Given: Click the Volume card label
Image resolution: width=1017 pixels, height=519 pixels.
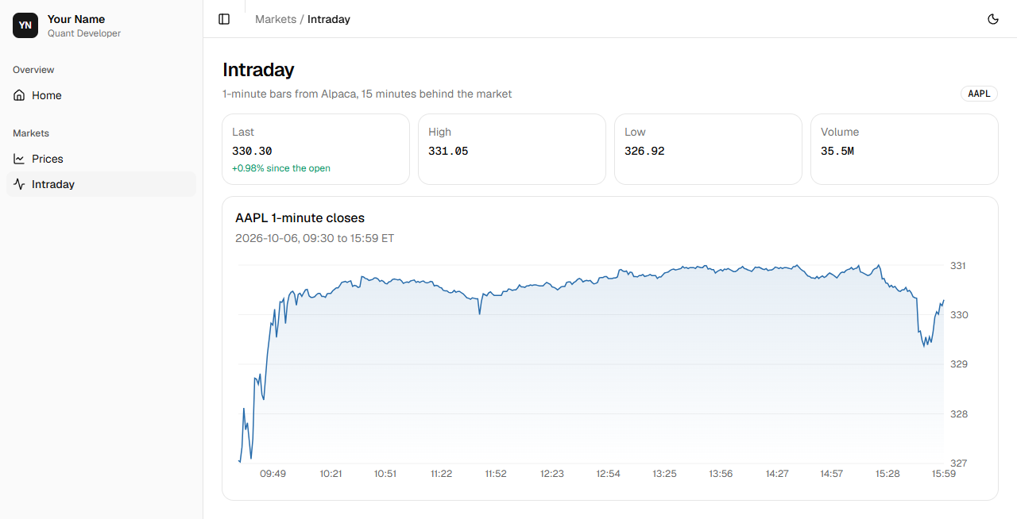Looking at the screenshot, I should [840, 132].
